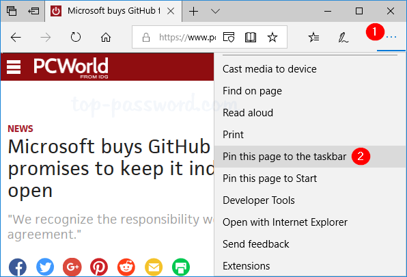Open Settings and more ellipsis menu

pyautogui.click(x=391, y=37)
